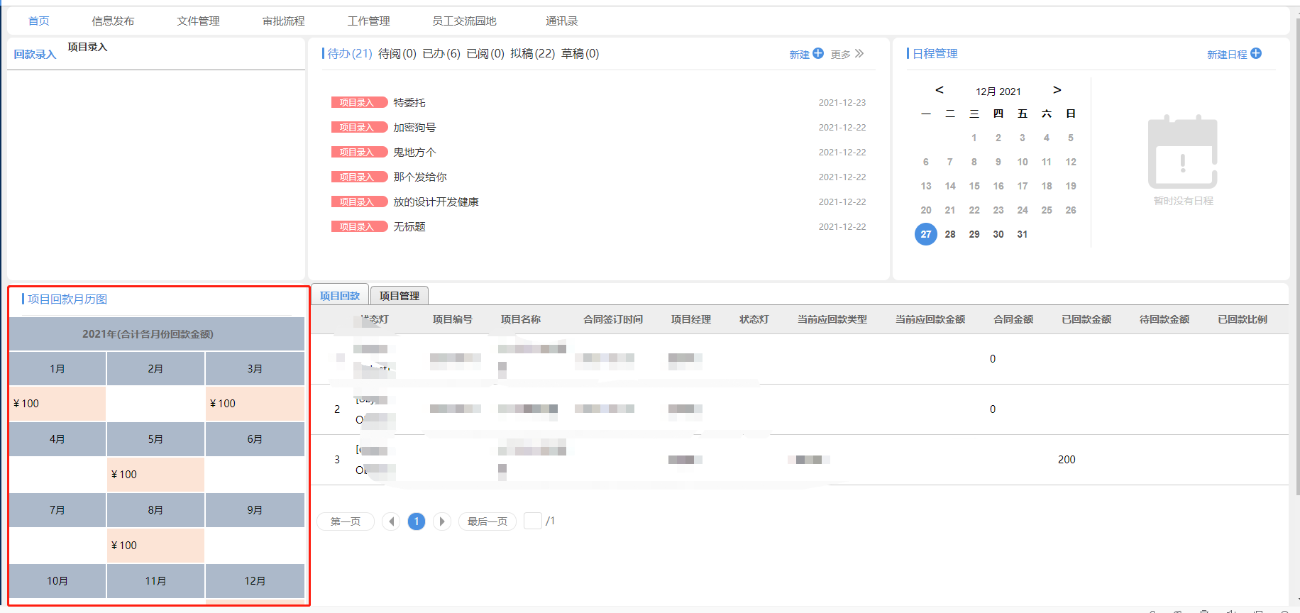Click the next page arrow in pagination

pos(442,521)
